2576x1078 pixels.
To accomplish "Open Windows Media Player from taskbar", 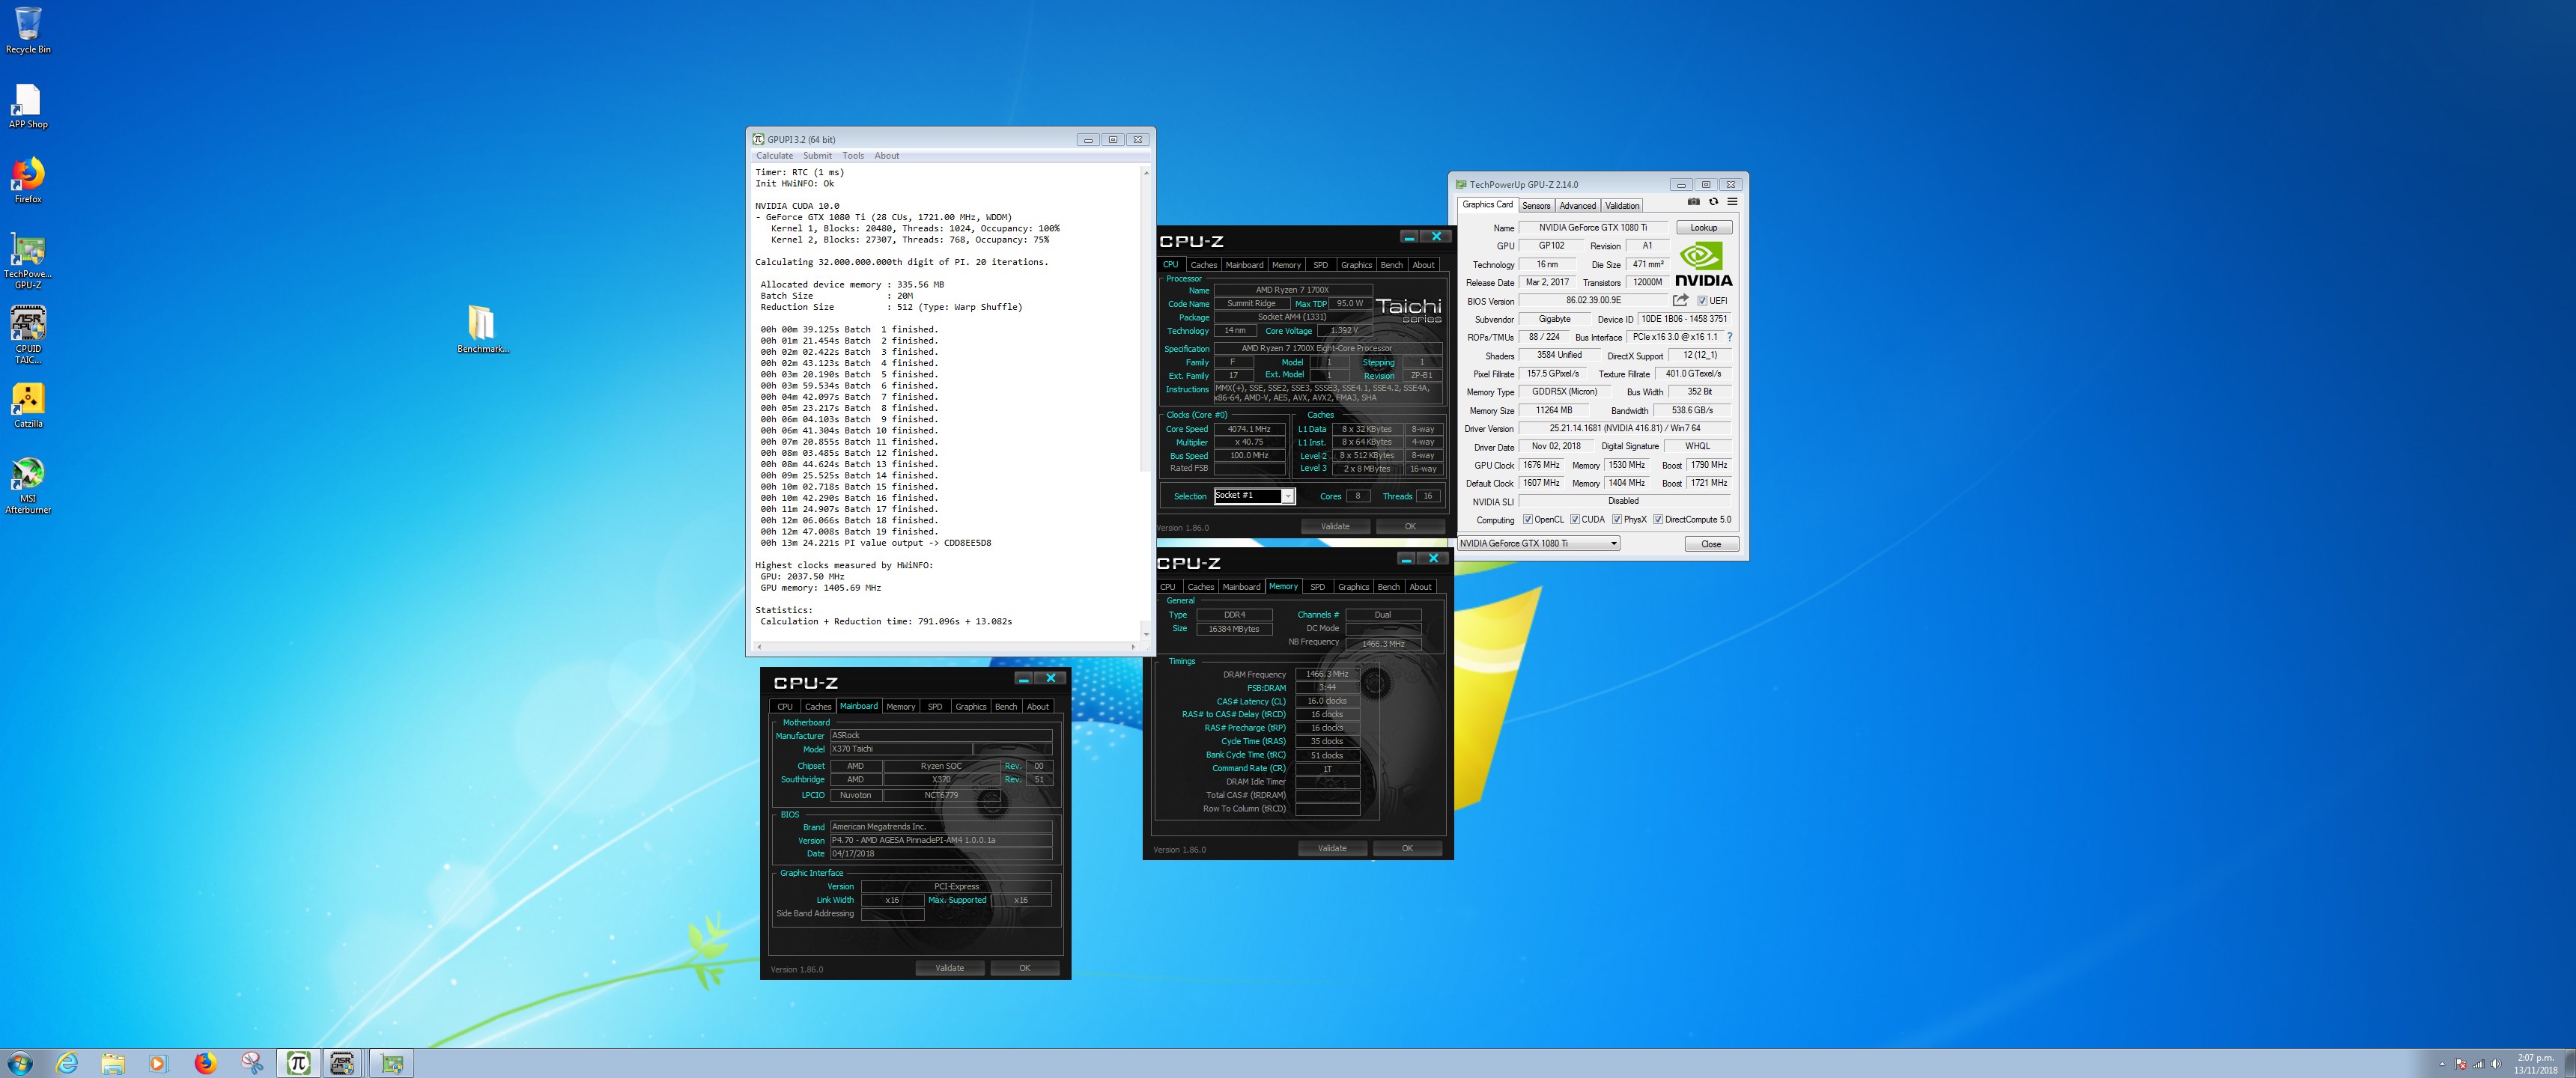I will click(x=159, y=1063).
